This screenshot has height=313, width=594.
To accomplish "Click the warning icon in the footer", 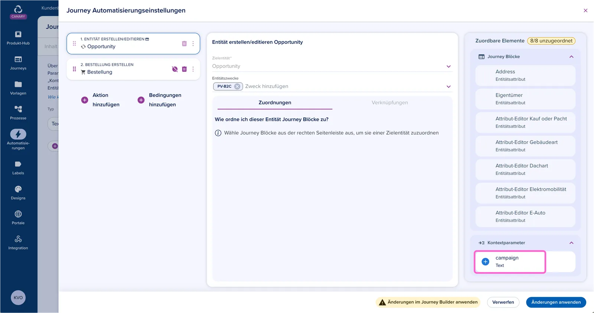I will (x=382, y=302).
